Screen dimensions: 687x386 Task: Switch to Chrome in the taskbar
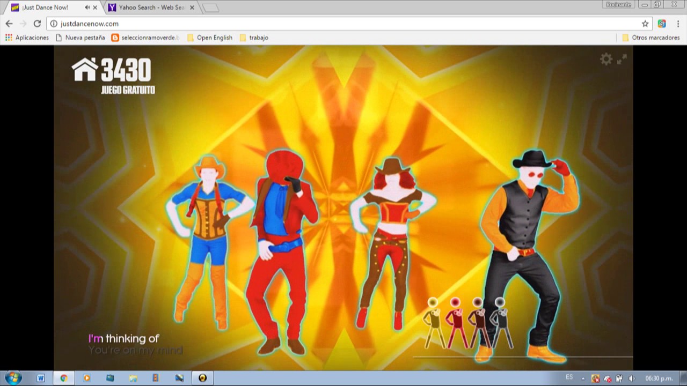click(63, 378)
